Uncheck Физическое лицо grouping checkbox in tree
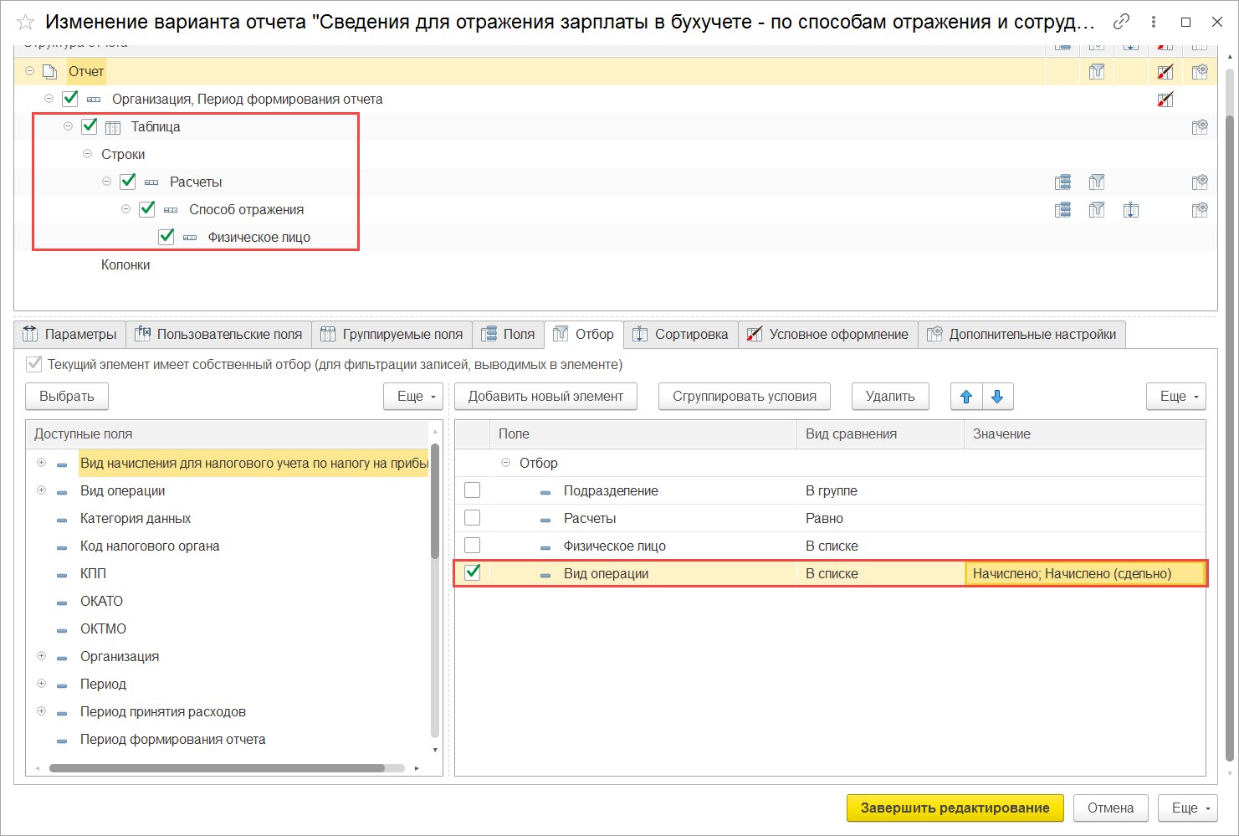 [x=166, y=237]
